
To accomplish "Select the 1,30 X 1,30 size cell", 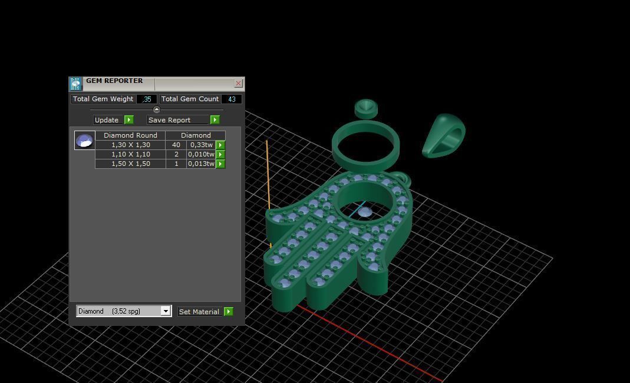I will click(131, 145).
